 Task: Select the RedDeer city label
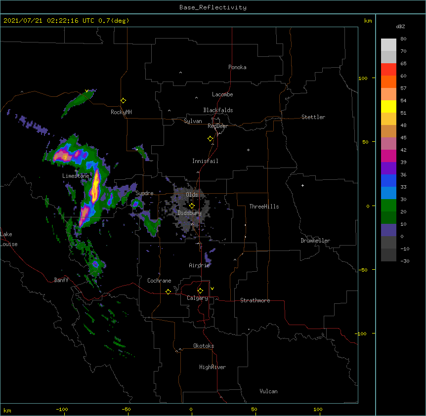[217, 126]
